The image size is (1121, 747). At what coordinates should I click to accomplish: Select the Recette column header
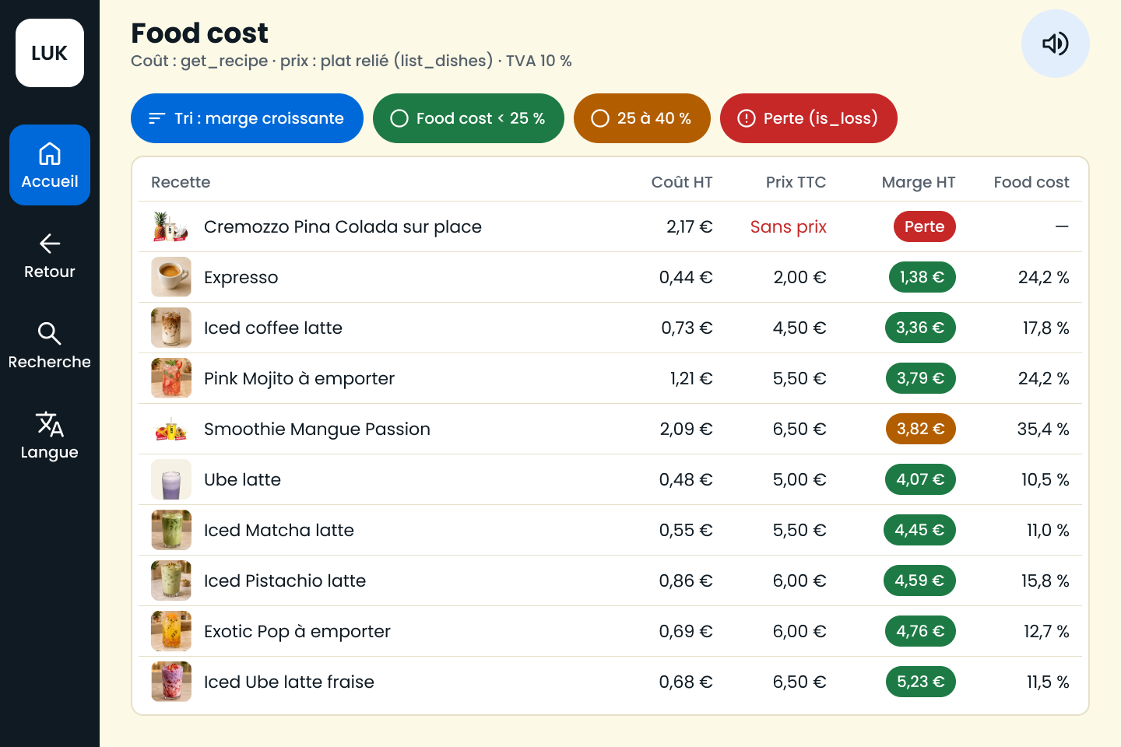[x=181, y=182]
